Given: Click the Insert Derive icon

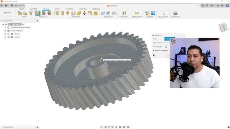Looking at the screenshot, I should [x=147, y=13].
